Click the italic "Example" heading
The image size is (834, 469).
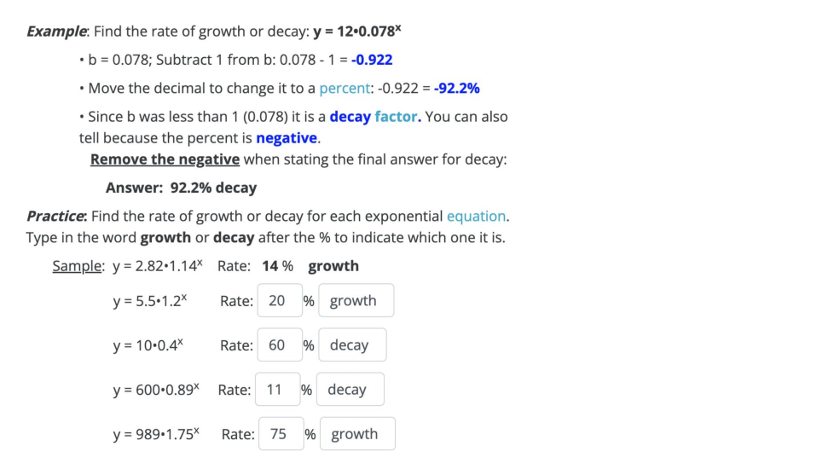pyautogui.click(x=56, y=32)
